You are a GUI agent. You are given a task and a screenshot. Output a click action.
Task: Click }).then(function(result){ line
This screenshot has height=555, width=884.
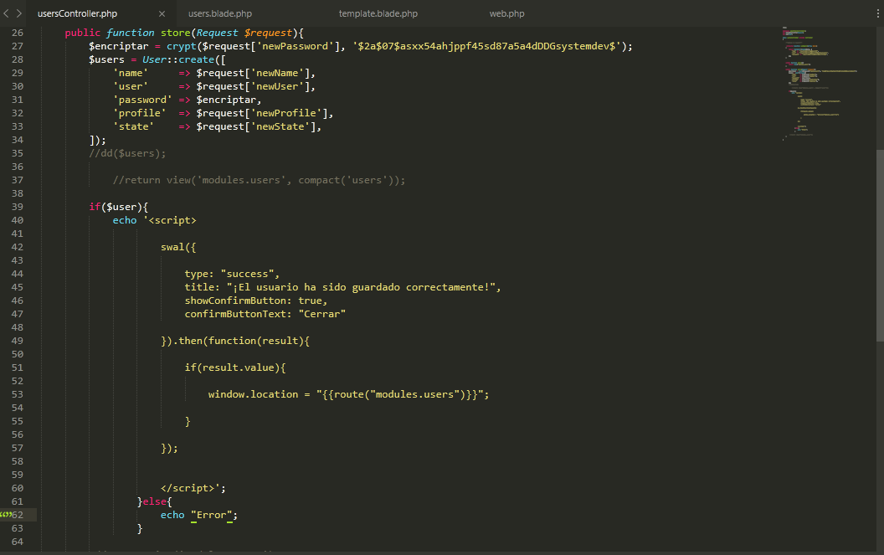pos(235,341)
